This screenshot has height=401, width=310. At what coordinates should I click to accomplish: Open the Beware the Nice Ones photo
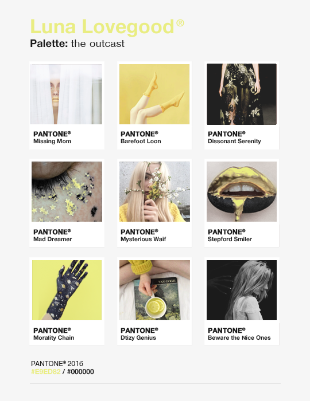pos(242,290)
